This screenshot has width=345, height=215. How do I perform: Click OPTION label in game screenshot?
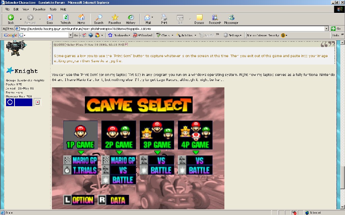pyautogui.click(x=83, y=200)
